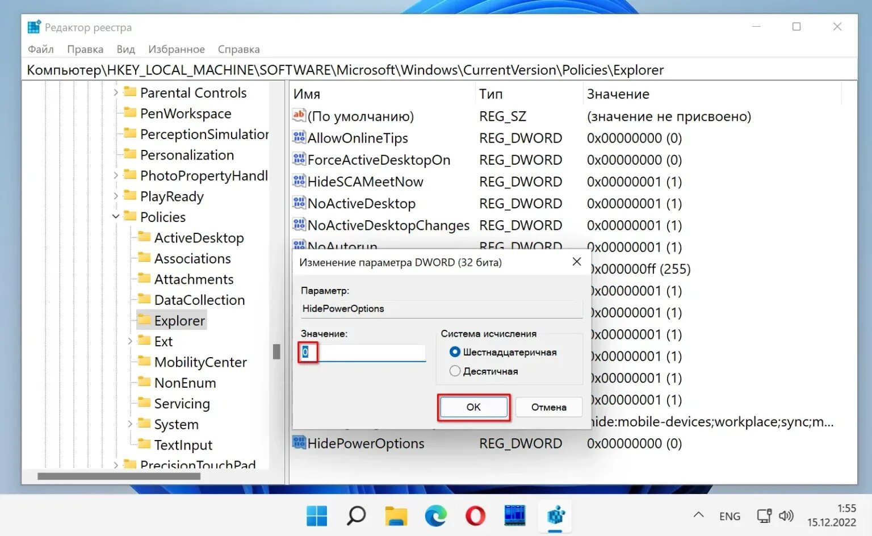The height and width of the screenshot is (536, 872).
Task: Click the Parental Controls folder icon
Action: click(131, 91)
